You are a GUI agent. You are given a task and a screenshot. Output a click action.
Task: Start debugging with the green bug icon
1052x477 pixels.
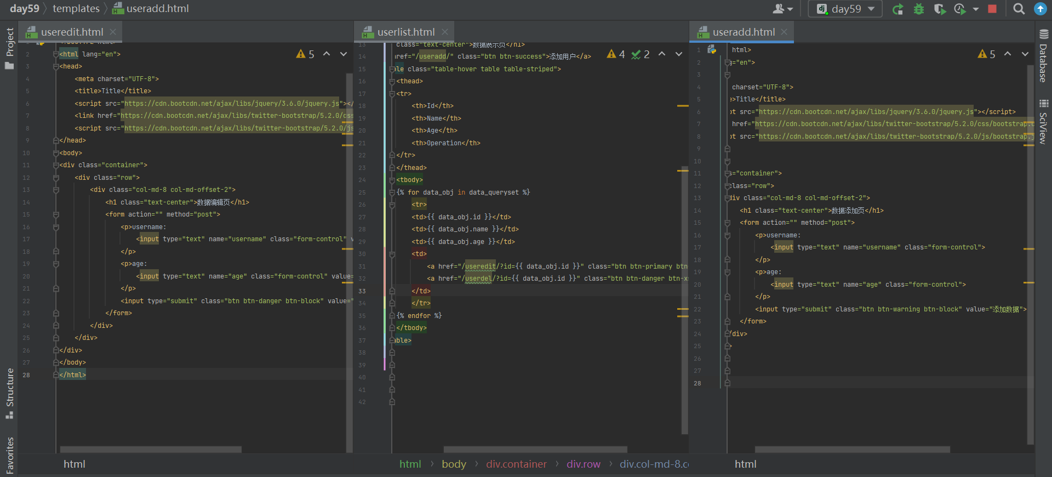click(x=919, y=9)
